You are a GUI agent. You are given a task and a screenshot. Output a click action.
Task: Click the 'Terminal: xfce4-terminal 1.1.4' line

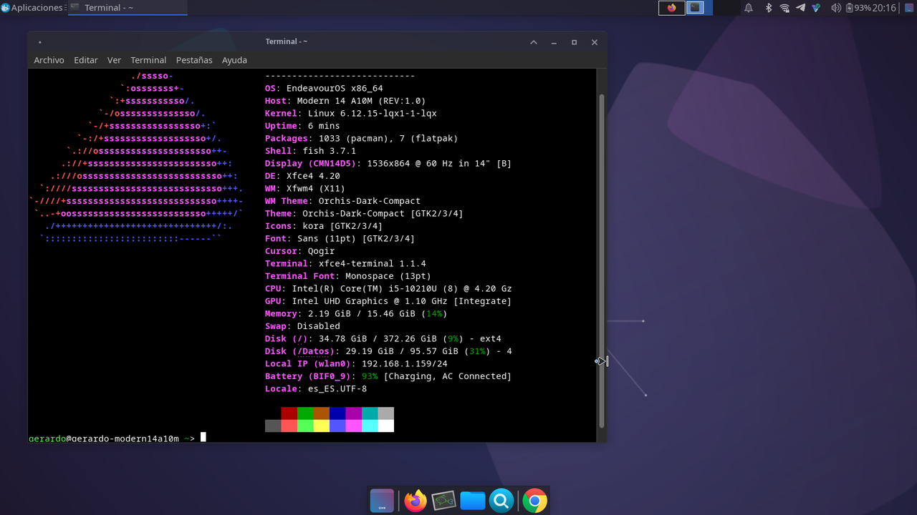pos(345,264)
